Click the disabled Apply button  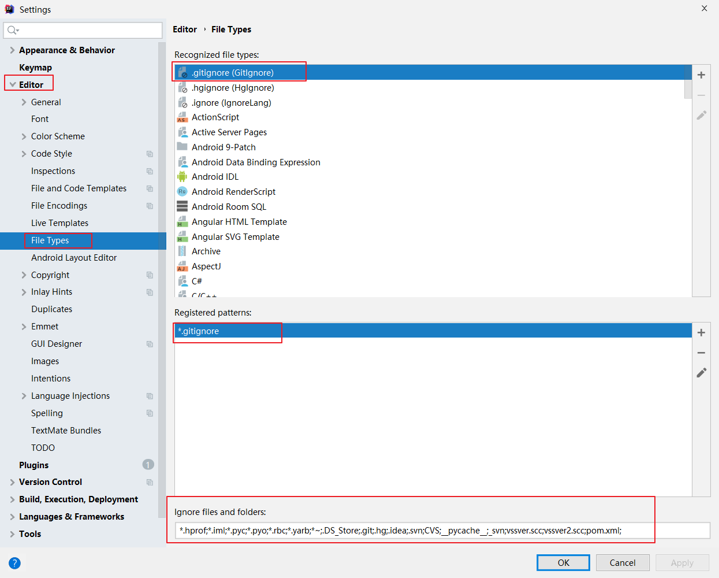[x=682, y=563]
